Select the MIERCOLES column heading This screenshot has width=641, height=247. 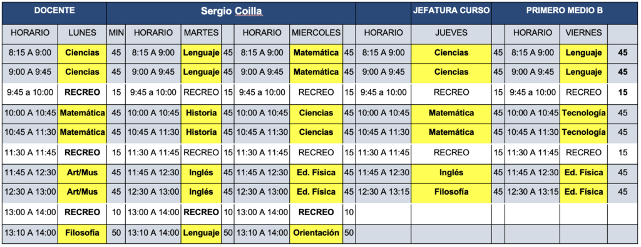point(316,33)
